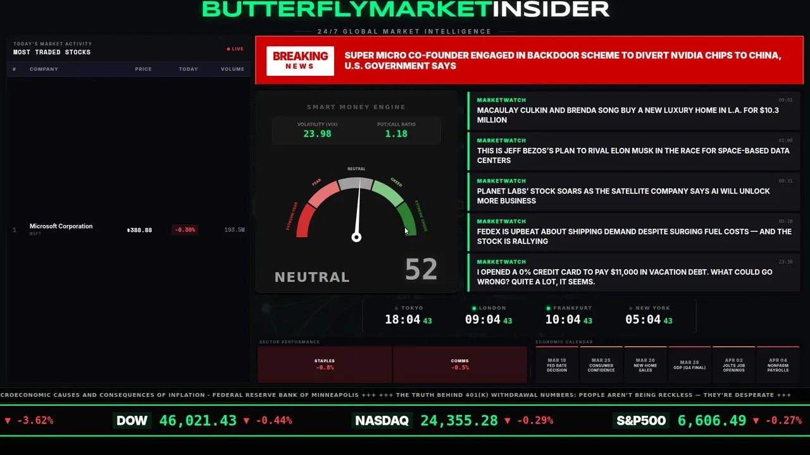810x455 pixels.
Task: Click the S&P500 index label in ticker
Action: coord(642,420)
